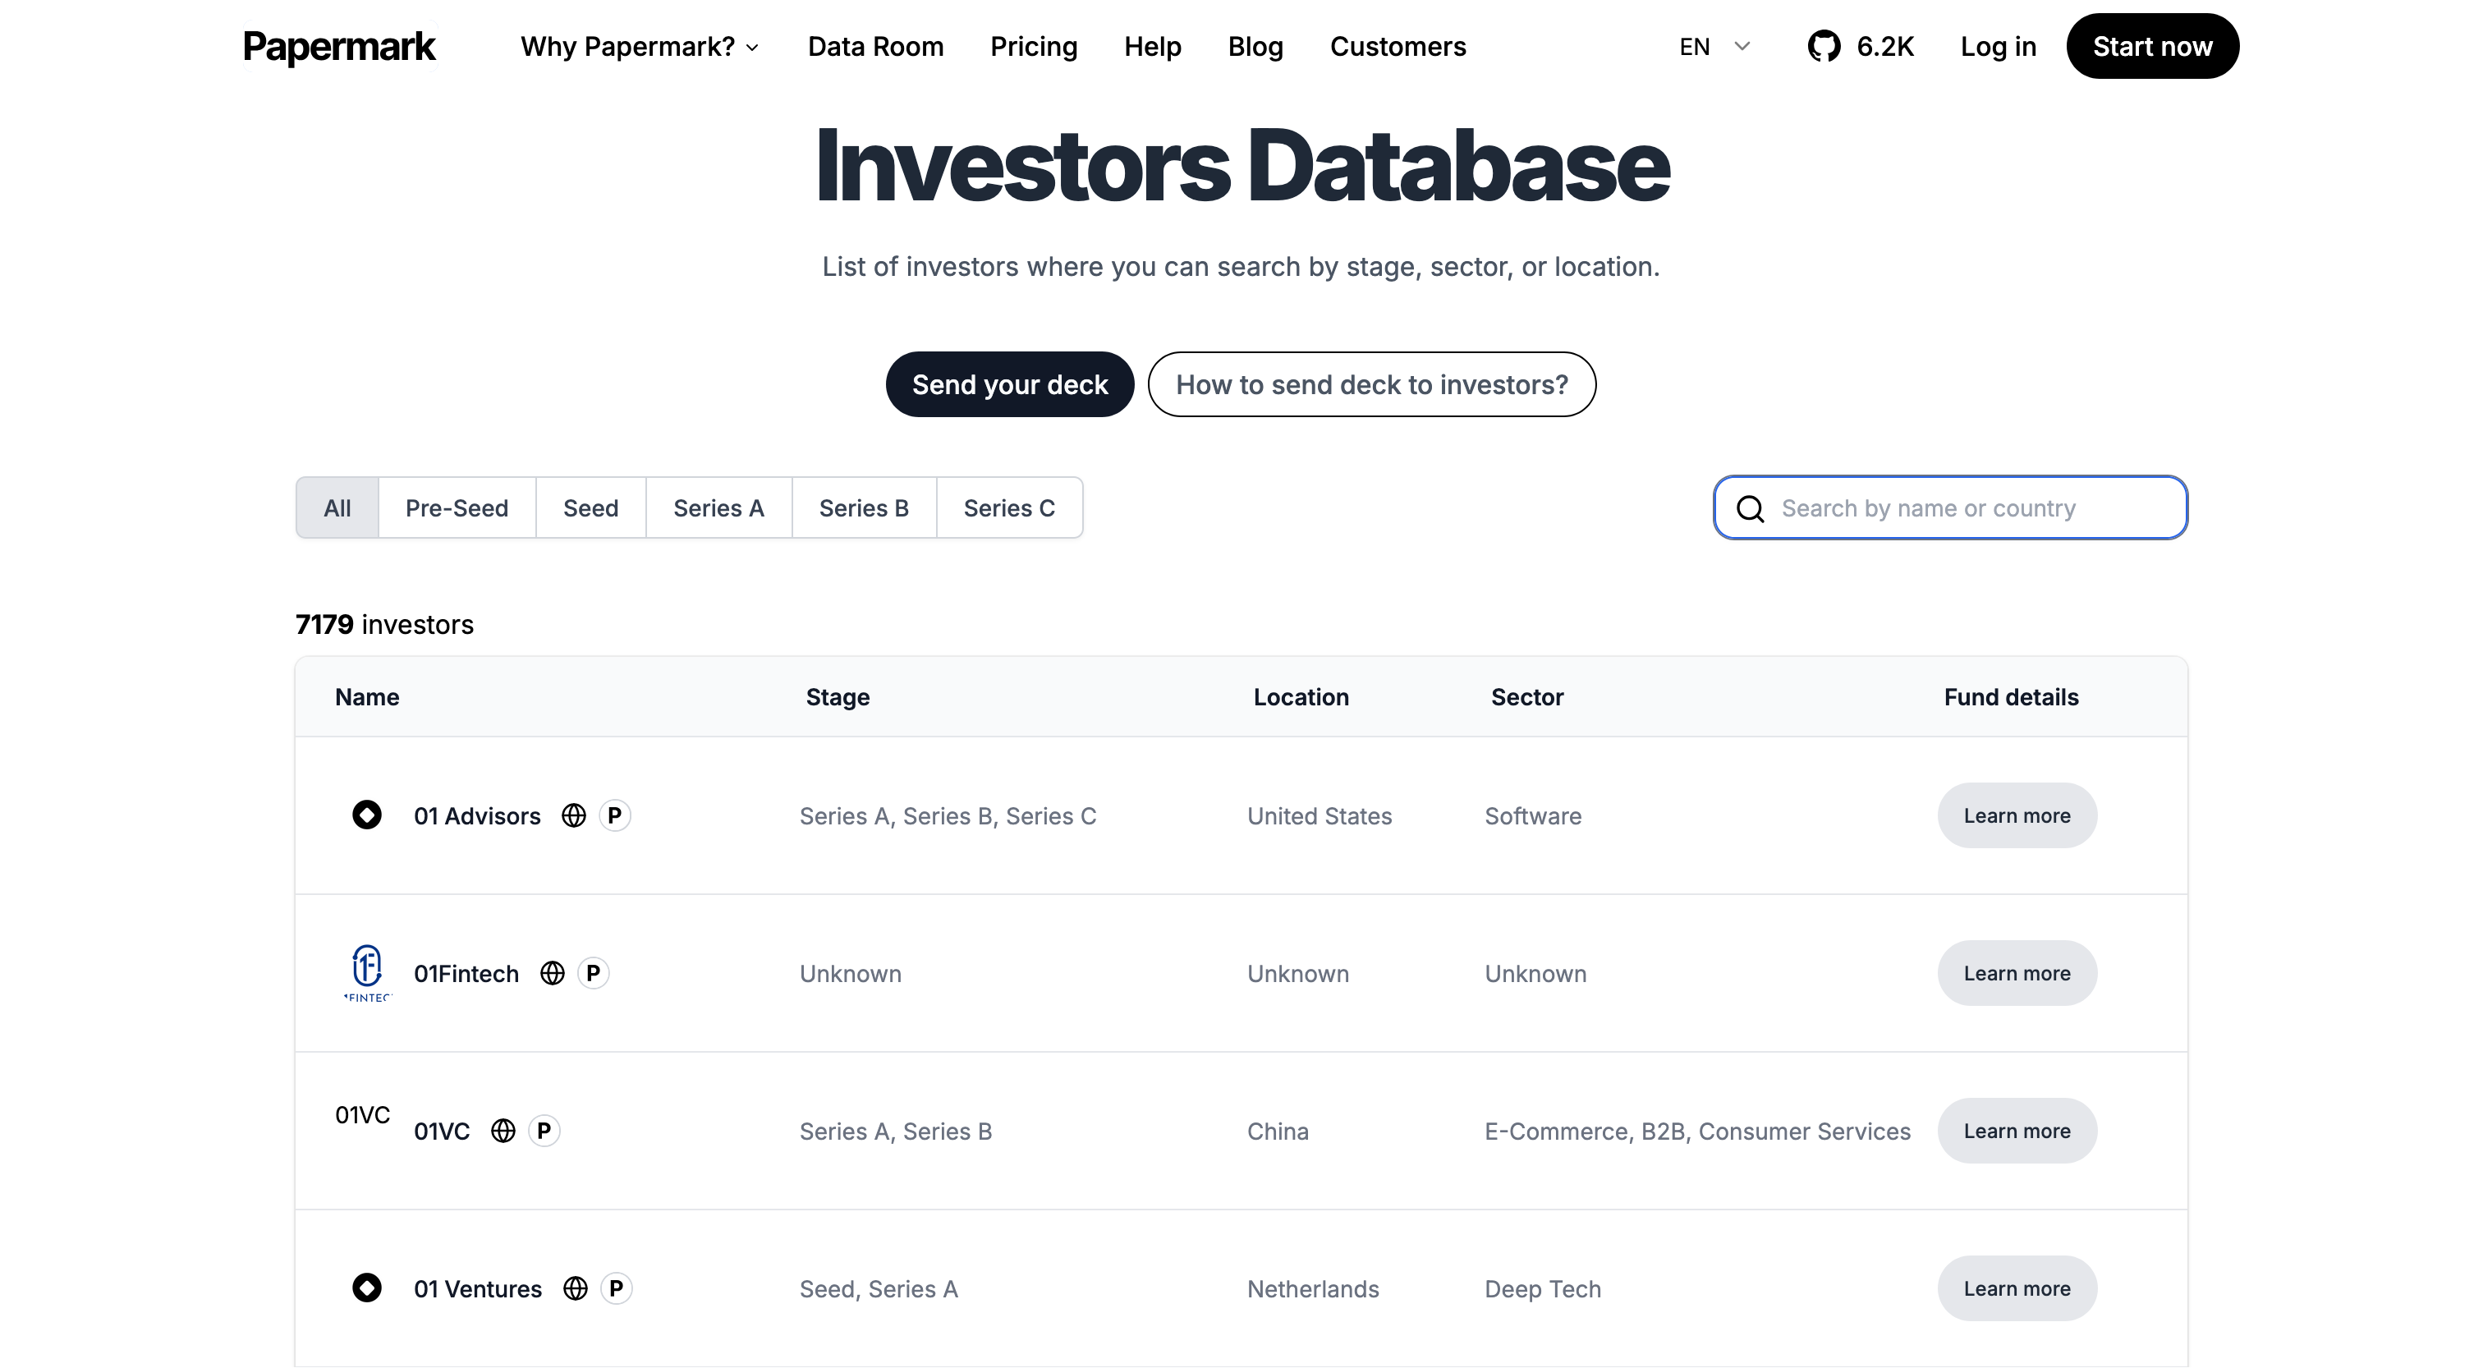Click the magnifier icon in the search bar

click(x=1750, y=508)
